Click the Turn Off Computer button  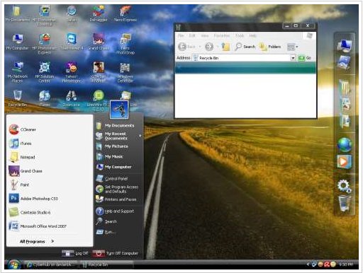116,253
